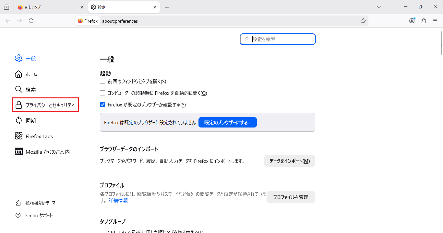Click the tab list icon at top-left
Viewport: 443px width, 233px height.
coord(6,7)
